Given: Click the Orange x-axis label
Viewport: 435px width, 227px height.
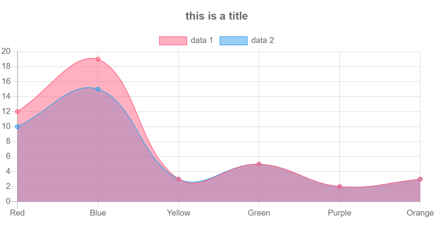Looking at the screenshot, I should click(420, 213).
